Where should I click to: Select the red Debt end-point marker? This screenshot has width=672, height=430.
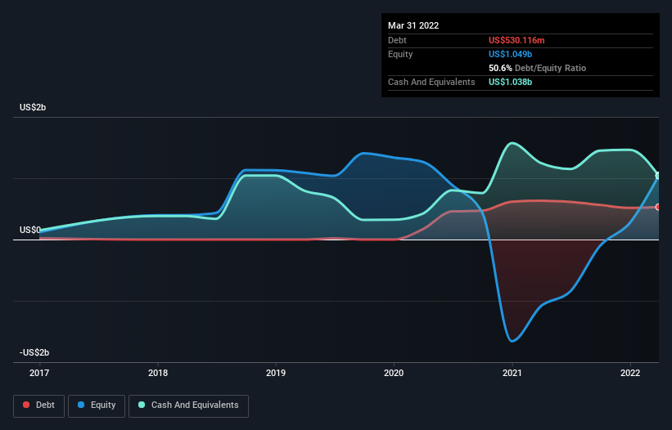click(658, 207)
